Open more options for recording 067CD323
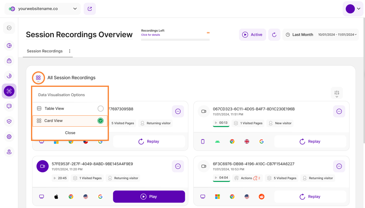365x208 pixels. tap(339, 111)
